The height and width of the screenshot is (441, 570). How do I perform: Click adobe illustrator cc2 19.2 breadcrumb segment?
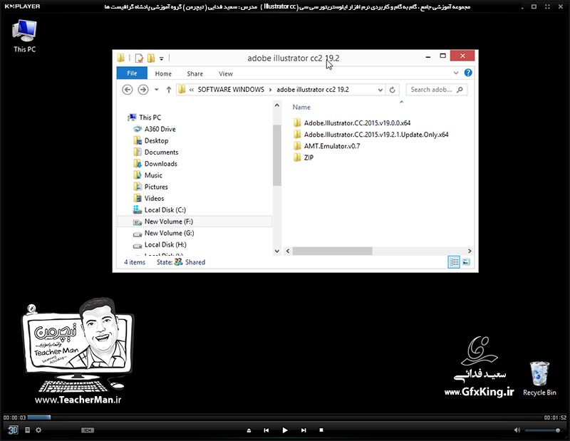click(x=313, y=90)
